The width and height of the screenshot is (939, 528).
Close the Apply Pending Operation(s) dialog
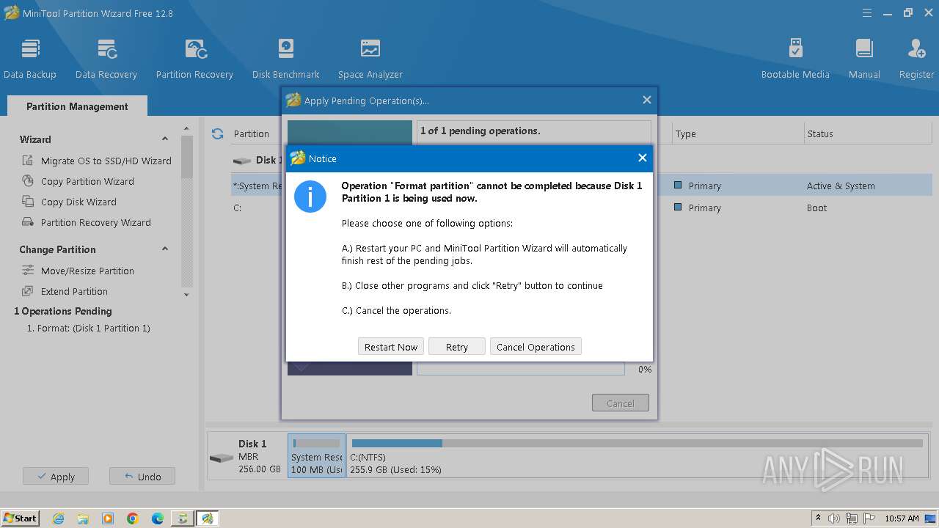click(646, 100)
